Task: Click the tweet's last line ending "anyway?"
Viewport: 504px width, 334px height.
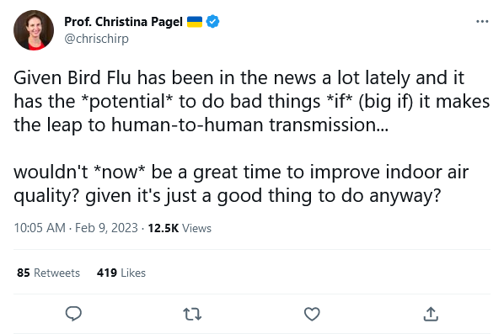Action: [228, 196]
